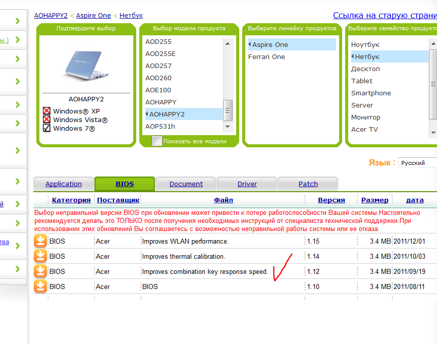Viewport: 437px width, 344px height.
Task: Select AOHAPPY model in list
Action: [184, 102]
